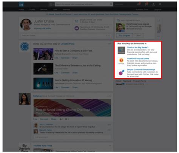Open the Getting Innovation All Wrong headline
Image resolution: width=179 pixels, height=153 pixels.
pos(73,80)
